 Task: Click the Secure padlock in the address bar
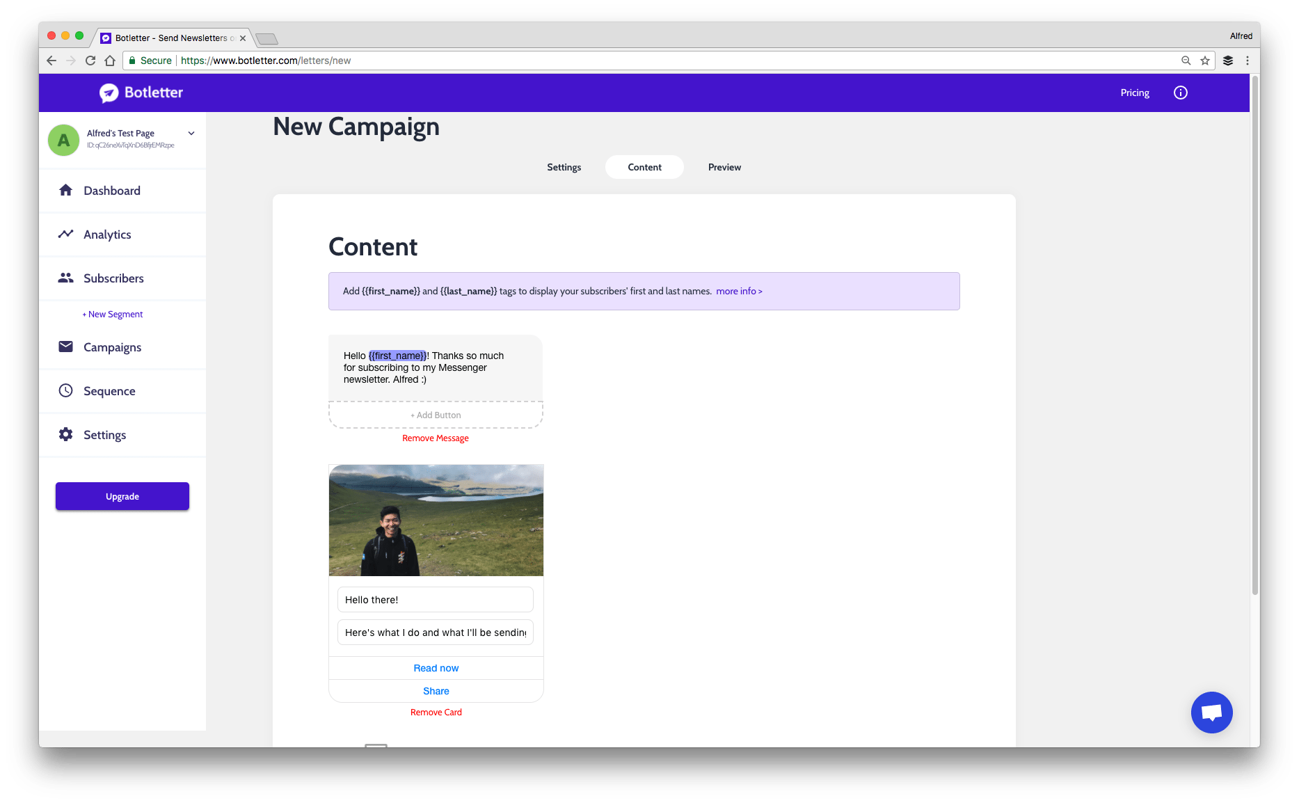(x=132, y=61)
